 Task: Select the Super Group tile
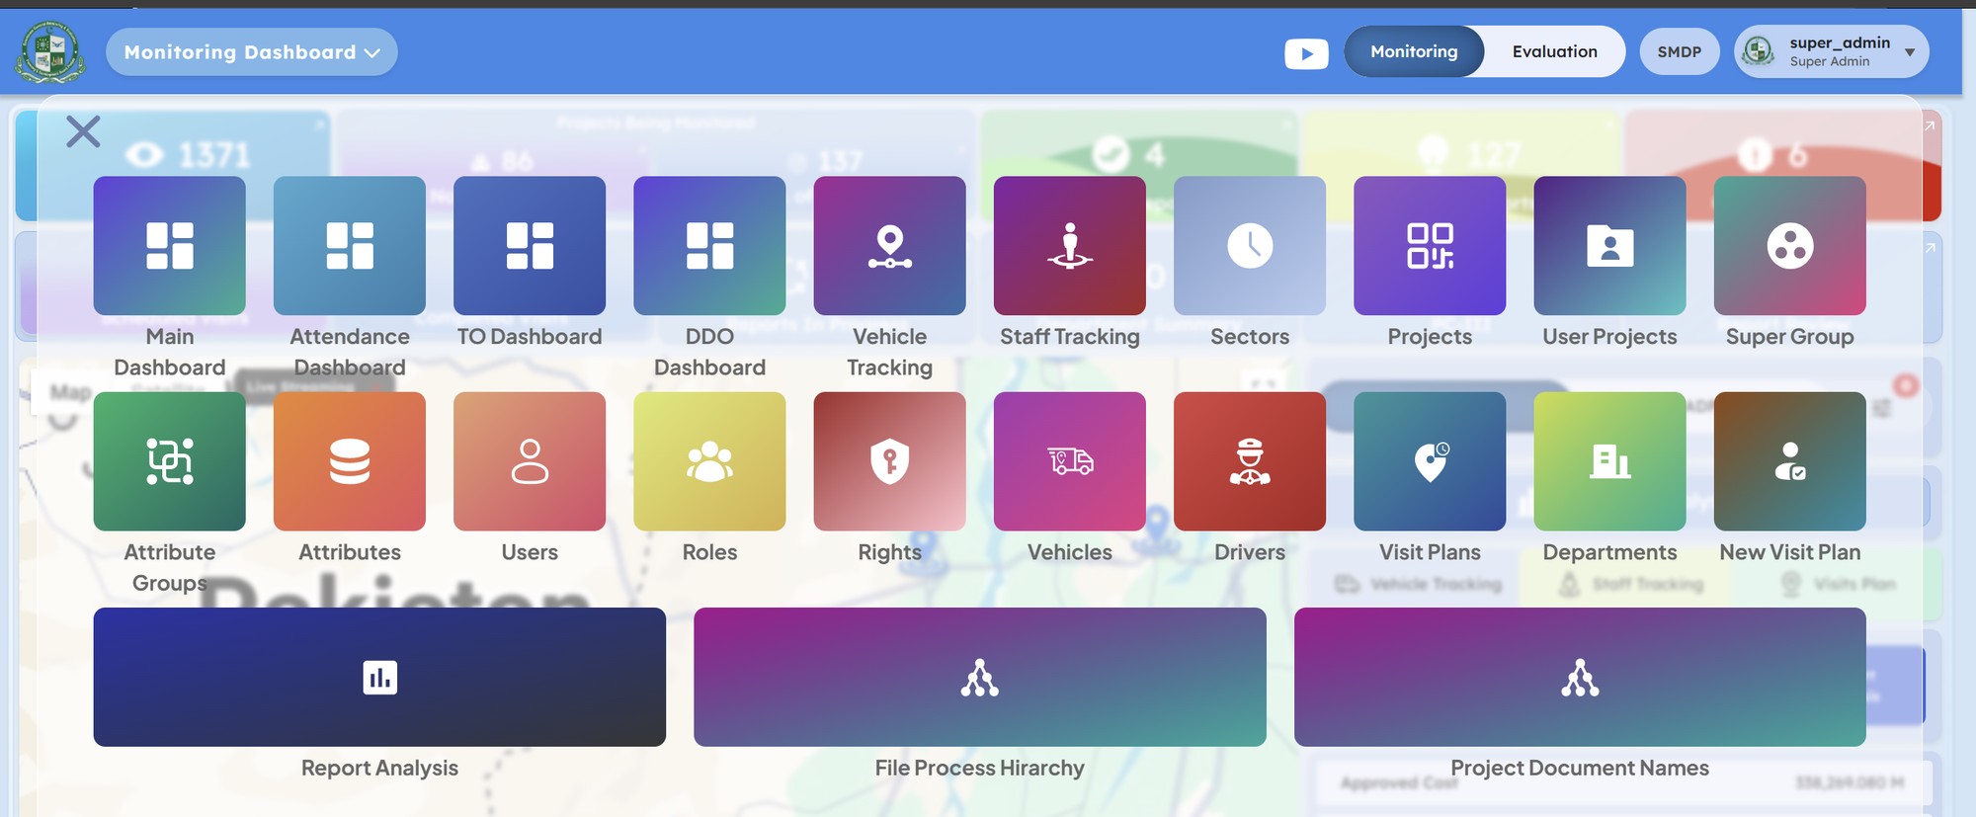[1790, 246]
